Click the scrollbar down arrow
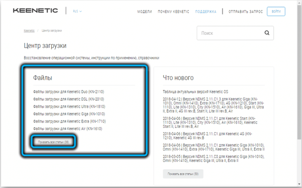This screenshot has height=188, width=302. (299, 184)
